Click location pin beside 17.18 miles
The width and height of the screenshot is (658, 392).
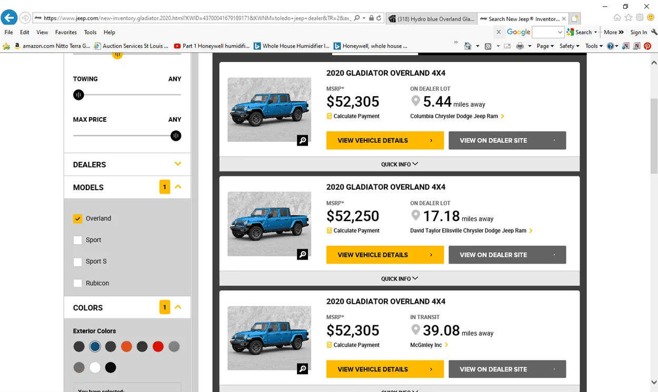(x=416, y=215)
